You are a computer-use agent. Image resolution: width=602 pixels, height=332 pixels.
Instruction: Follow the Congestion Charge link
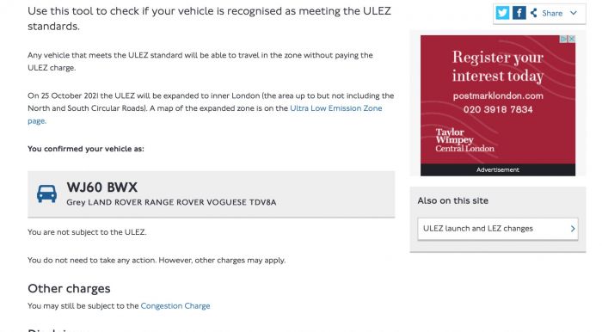175,306
